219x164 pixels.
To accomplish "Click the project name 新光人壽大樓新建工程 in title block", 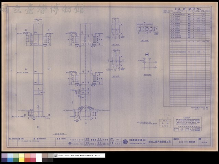I will click(x=159, y=141).
